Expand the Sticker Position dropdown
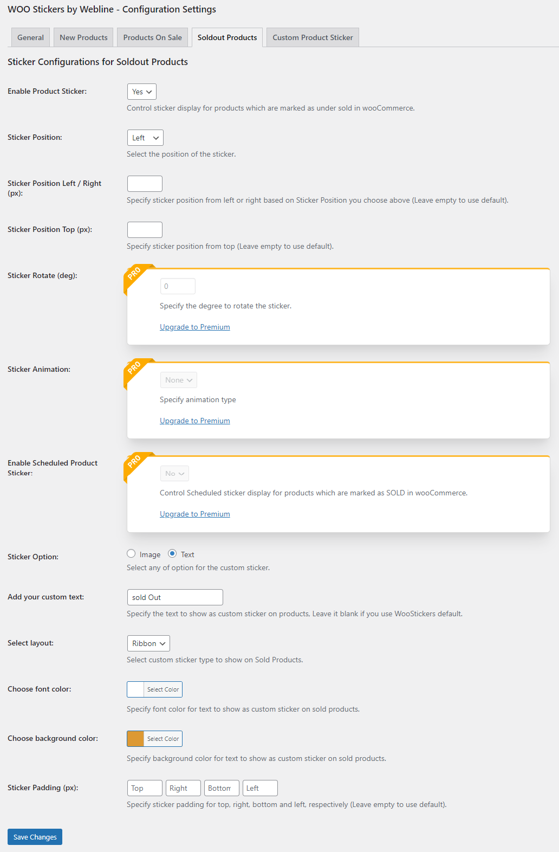This screenshot has height=852, width=559. (145, 138)
